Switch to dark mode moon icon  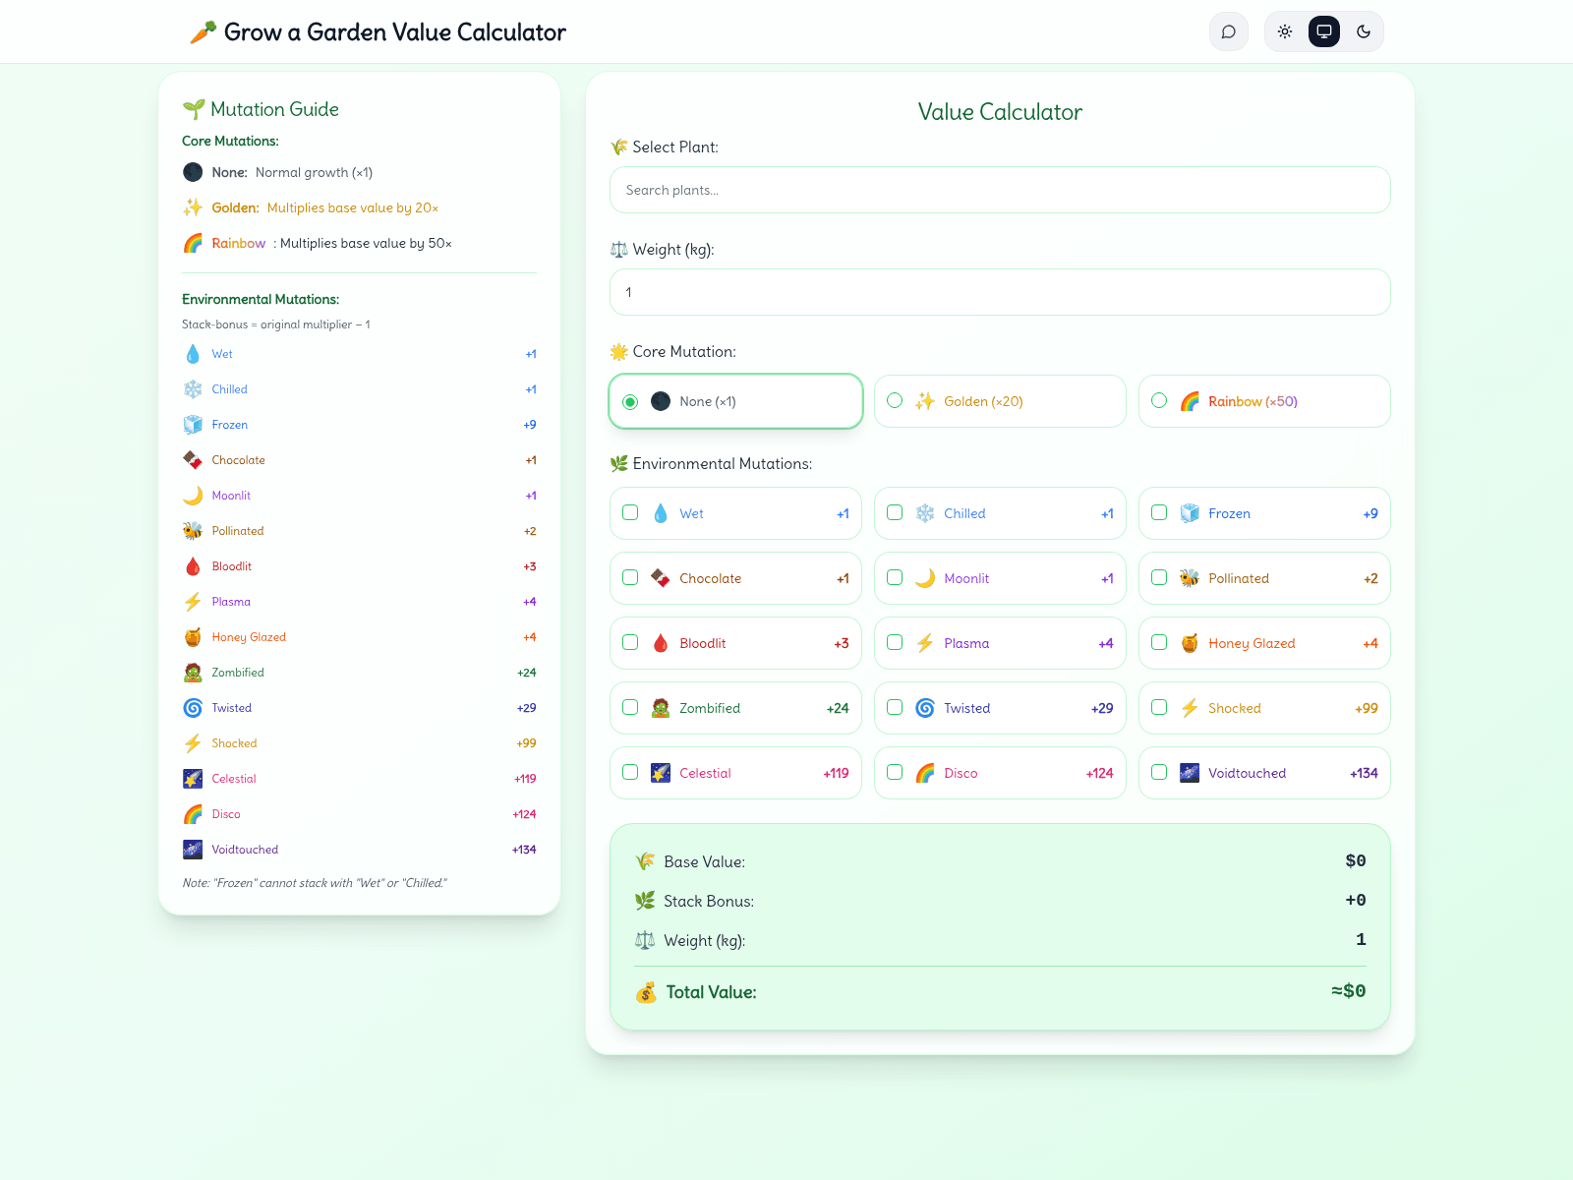pyautogui.click(x=1364, y=31)
